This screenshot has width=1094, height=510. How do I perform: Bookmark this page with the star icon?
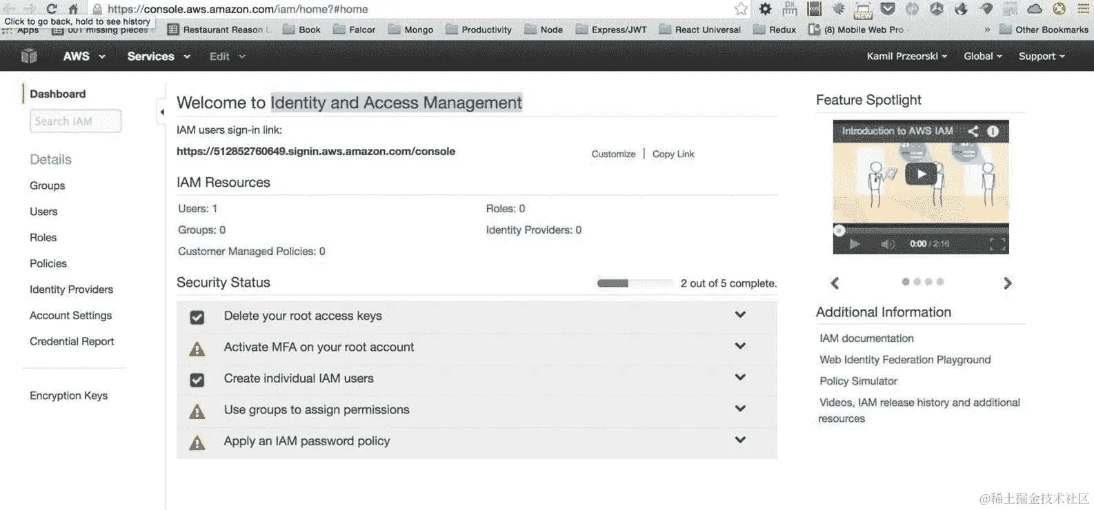click(x=741, y=9)
